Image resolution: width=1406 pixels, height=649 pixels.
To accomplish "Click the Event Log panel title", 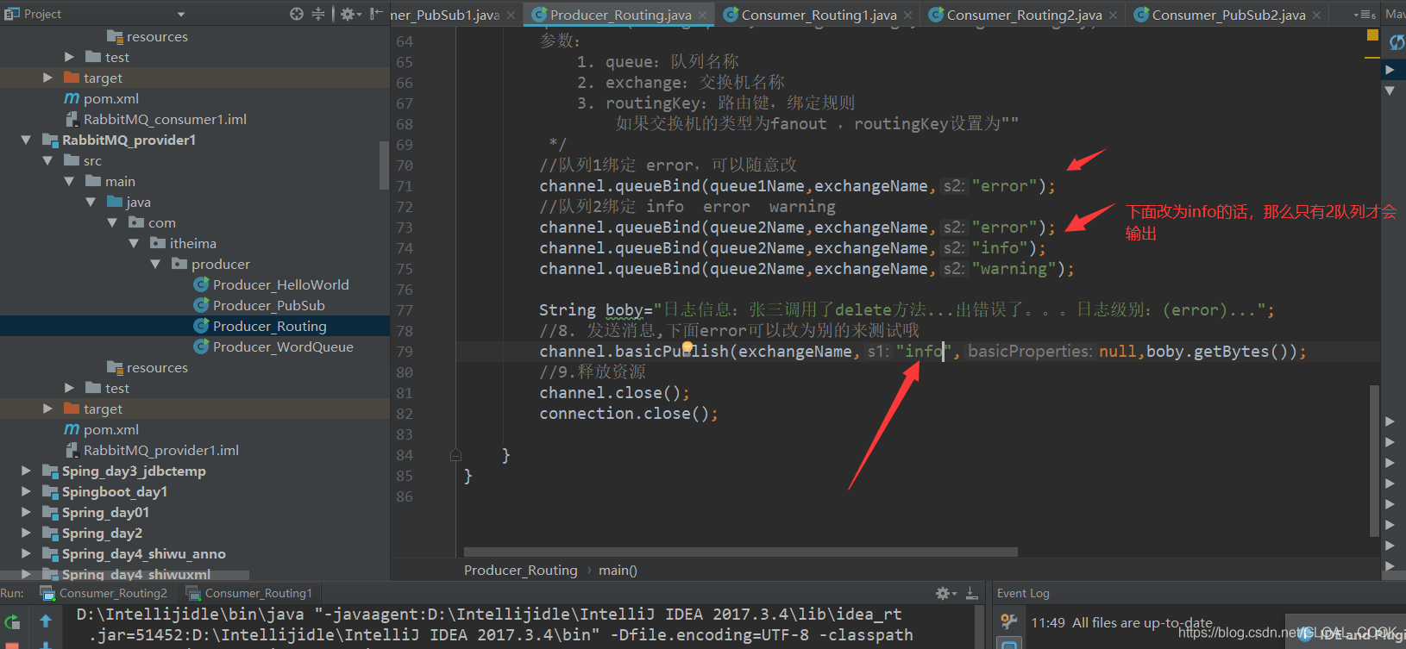I will (x=1023, y=593).
